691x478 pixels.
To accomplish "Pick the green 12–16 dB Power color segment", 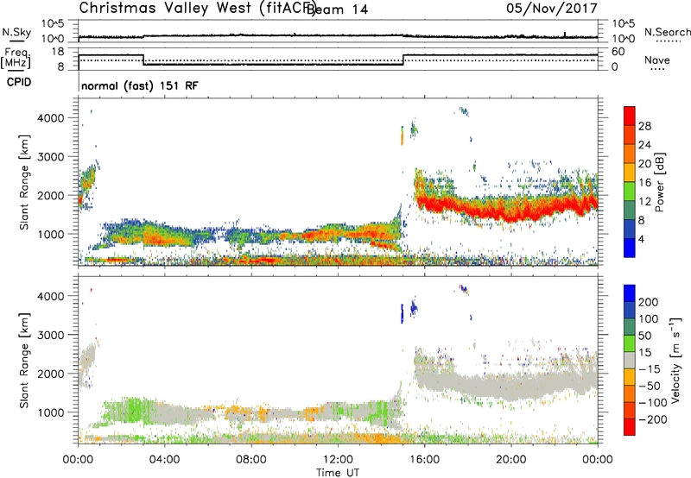I will [630, 192].
